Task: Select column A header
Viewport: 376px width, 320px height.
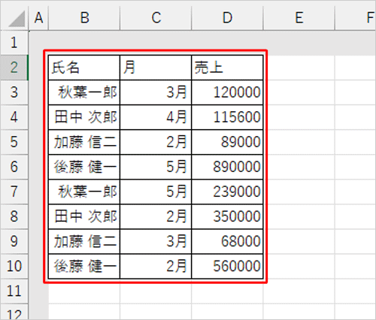Action: coord(38,18)
